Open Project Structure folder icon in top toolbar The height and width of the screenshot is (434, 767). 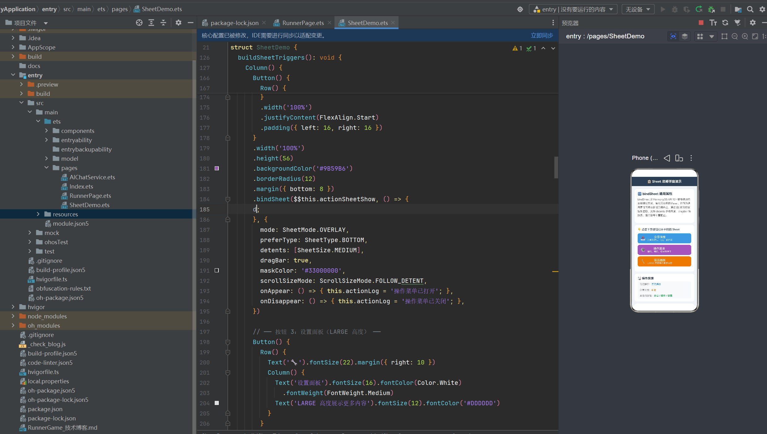point(738,9)
